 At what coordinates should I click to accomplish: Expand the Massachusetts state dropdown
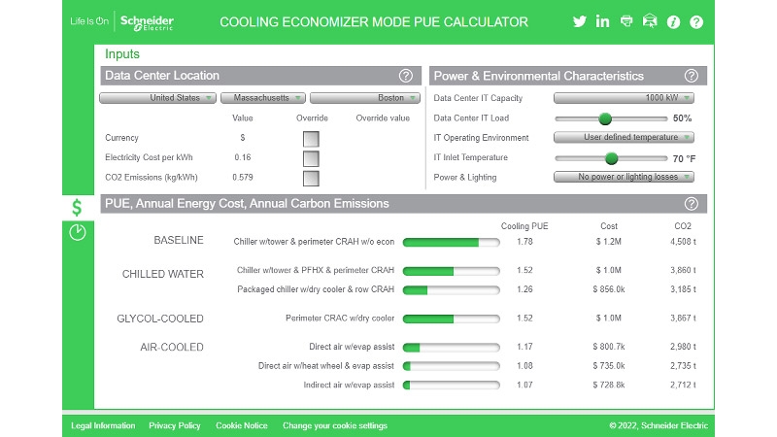pyautogui.click(x=263, y=98)
